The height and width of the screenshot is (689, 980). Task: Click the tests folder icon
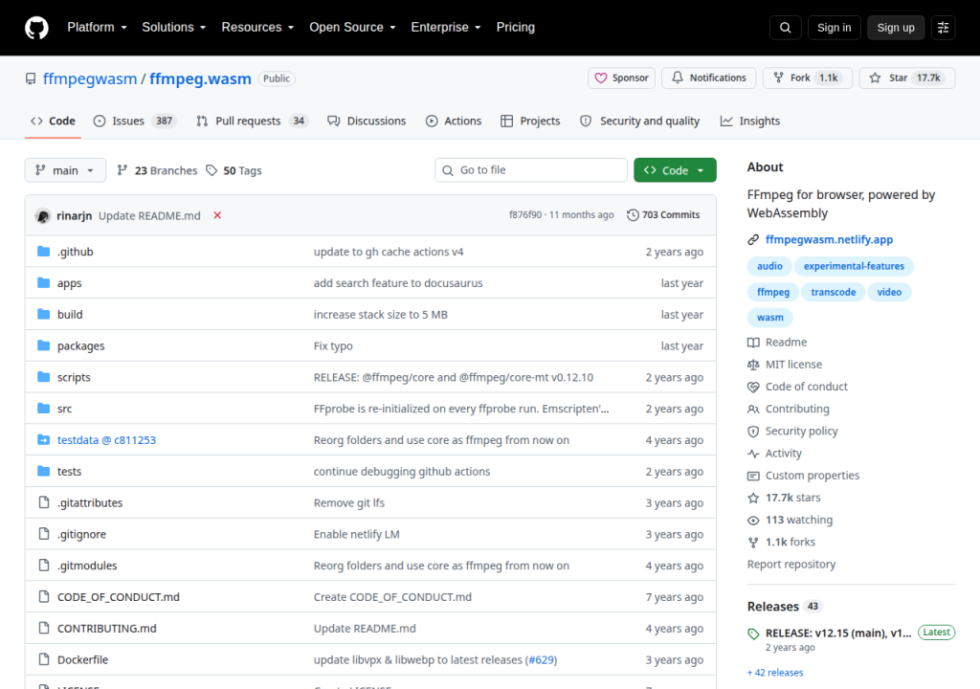[43, 471]
